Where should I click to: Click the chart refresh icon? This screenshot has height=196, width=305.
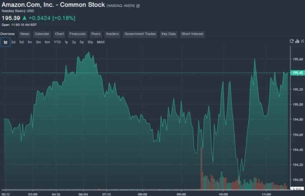click(x=291, y=41)
